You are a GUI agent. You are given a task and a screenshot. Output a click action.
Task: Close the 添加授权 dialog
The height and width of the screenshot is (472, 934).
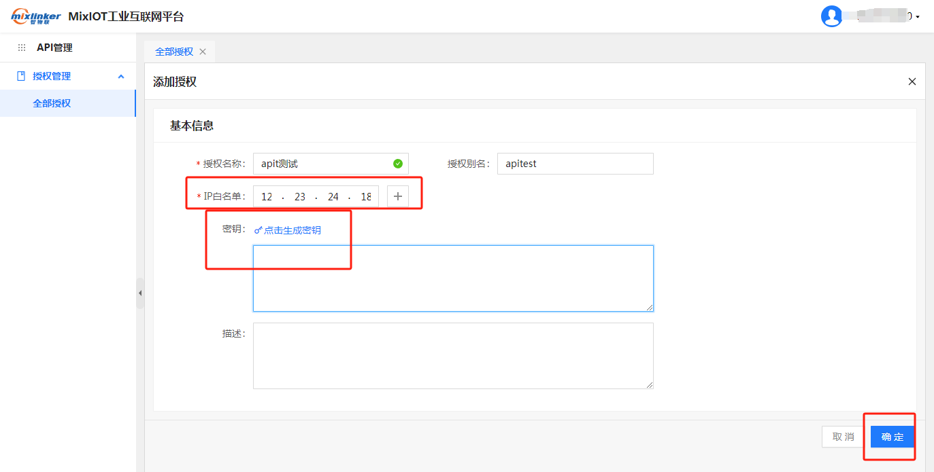coord(912,81)
